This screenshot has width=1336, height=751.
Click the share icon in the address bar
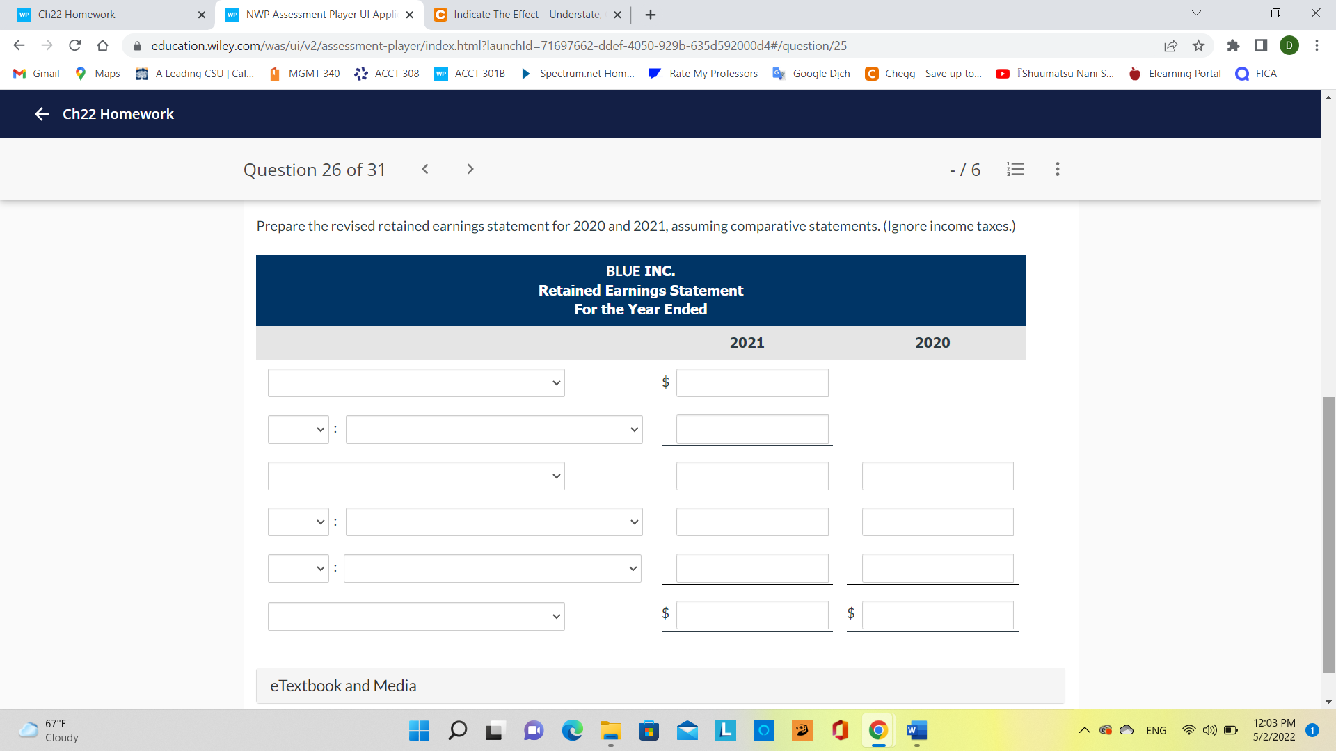point(1171,46)
